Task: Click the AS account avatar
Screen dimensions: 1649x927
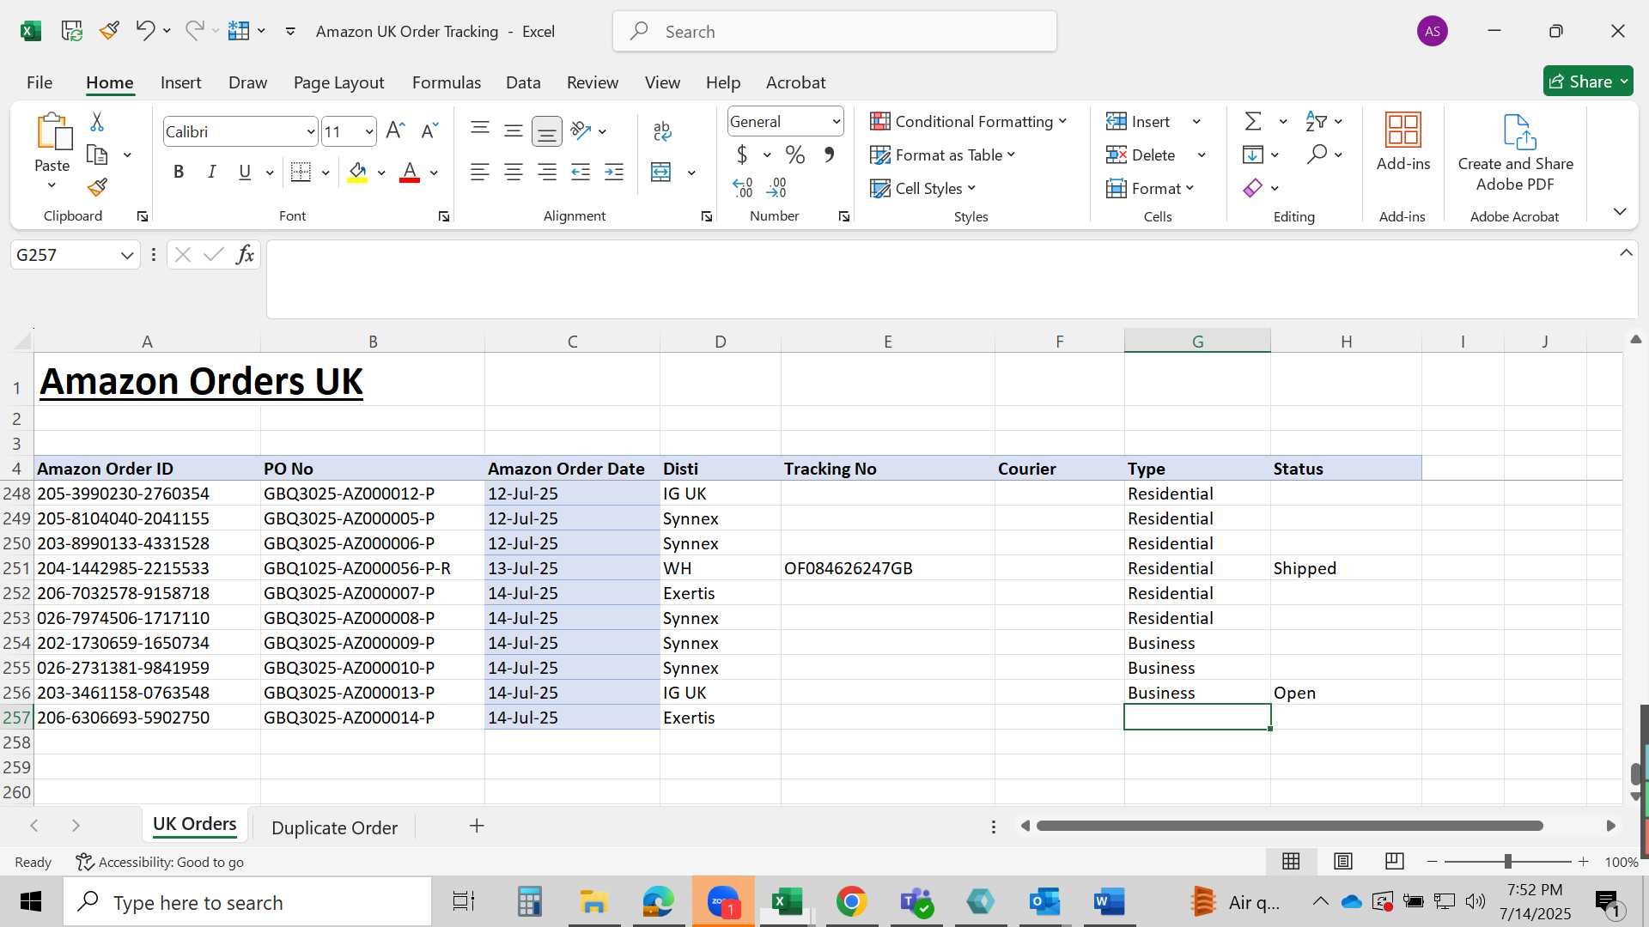Action: tap(1432, 32)
